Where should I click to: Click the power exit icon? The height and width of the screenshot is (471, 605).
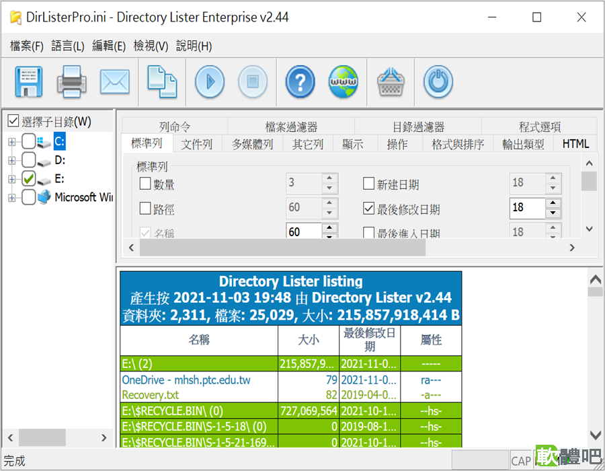coord(438,82)
